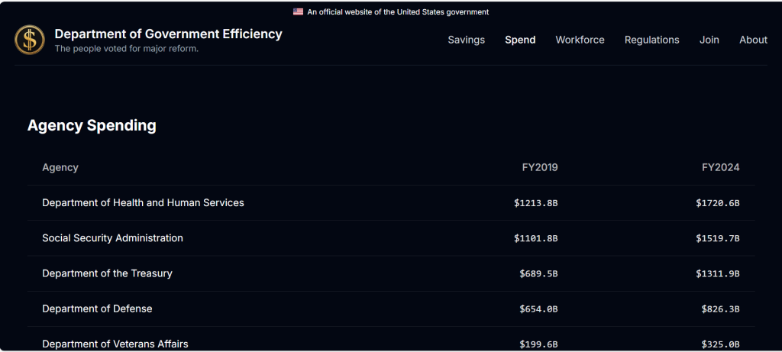This screenshot has height=352, width=782.
Task: Click the Agency Spending heading
Action: 92,125
